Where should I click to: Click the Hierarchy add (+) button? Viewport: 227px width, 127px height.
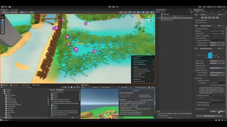pos(157,12)
